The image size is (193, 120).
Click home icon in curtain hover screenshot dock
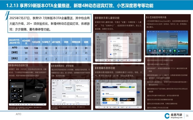99,107
